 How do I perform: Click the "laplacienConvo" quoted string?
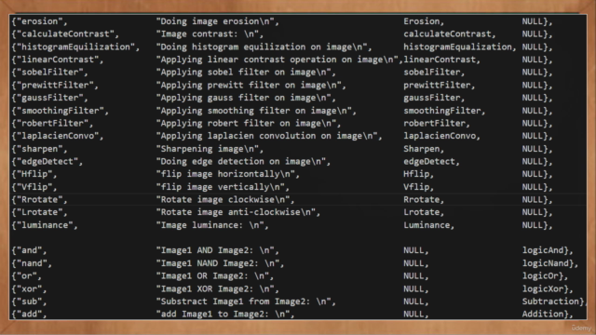[x=58, y=136]
